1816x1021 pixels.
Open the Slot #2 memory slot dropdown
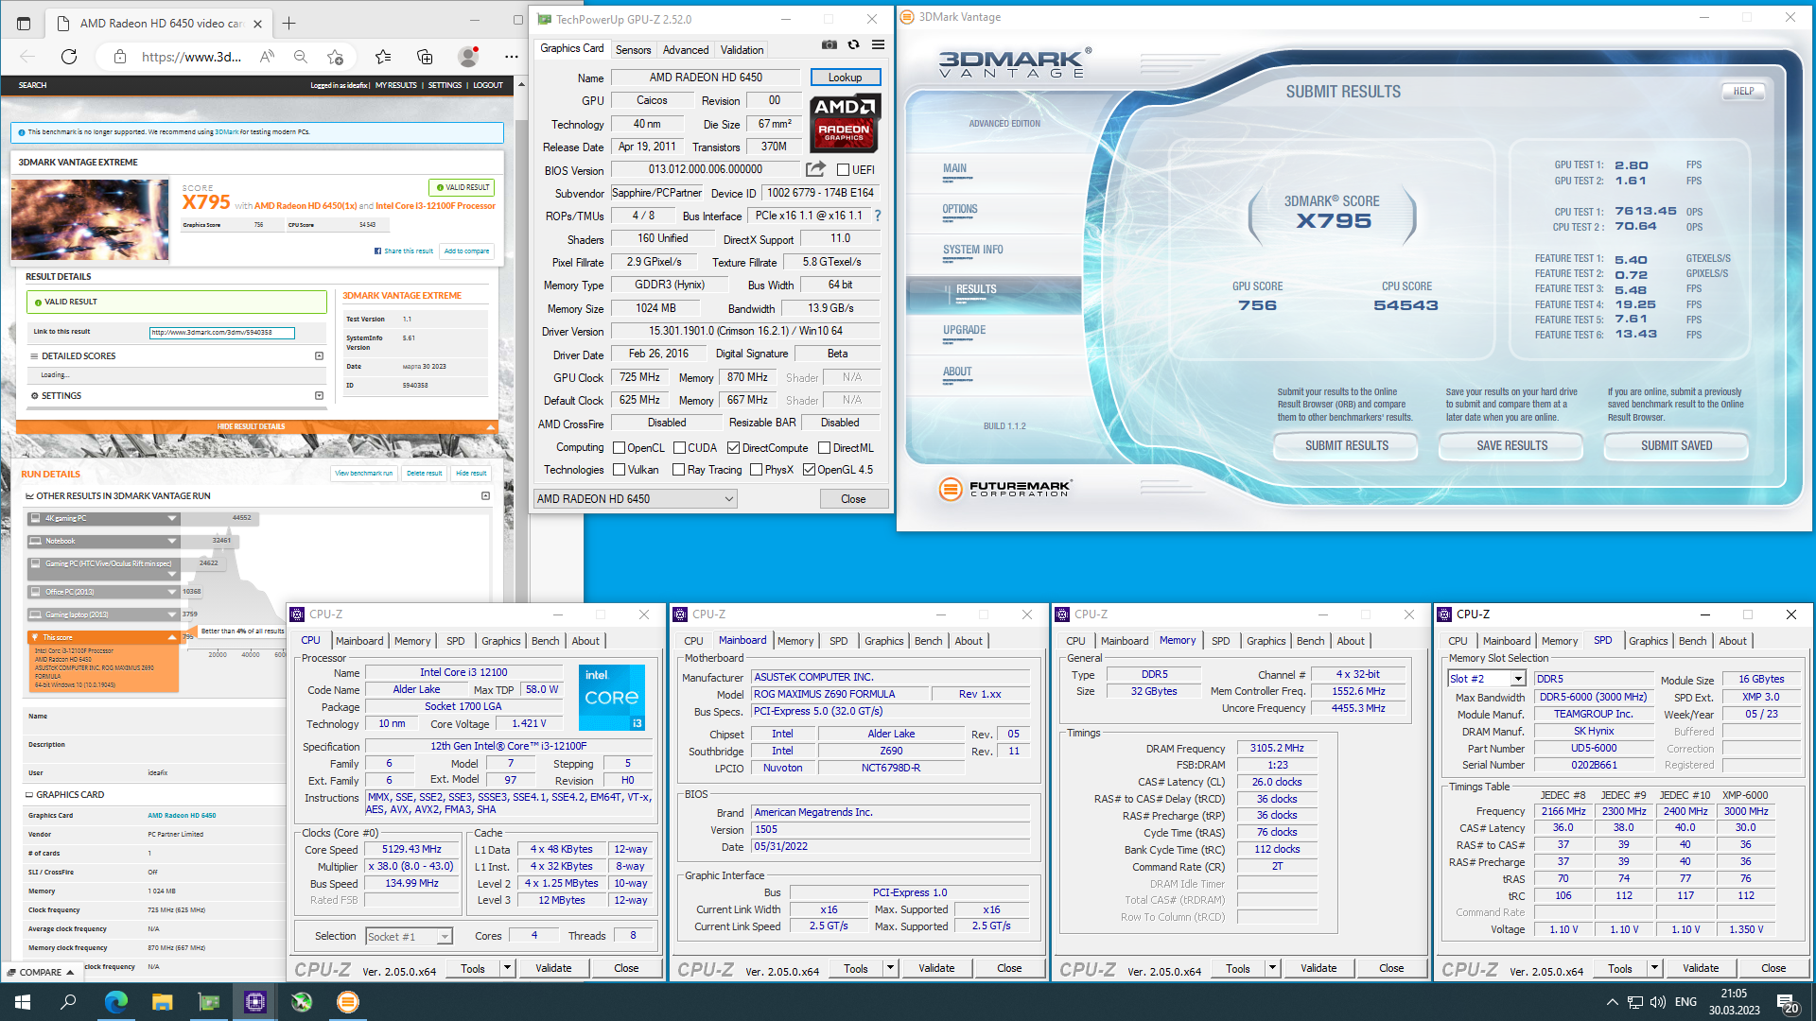coord(1487,679)
